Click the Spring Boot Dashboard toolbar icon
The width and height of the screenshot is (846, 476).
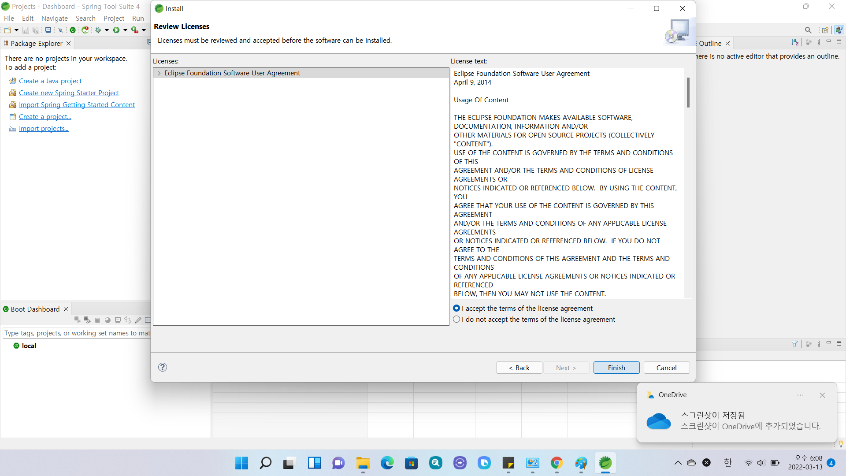[73, 30]
